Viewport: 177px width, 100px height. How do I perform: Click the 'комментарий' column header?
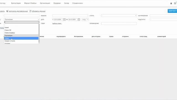coord(162,36)
